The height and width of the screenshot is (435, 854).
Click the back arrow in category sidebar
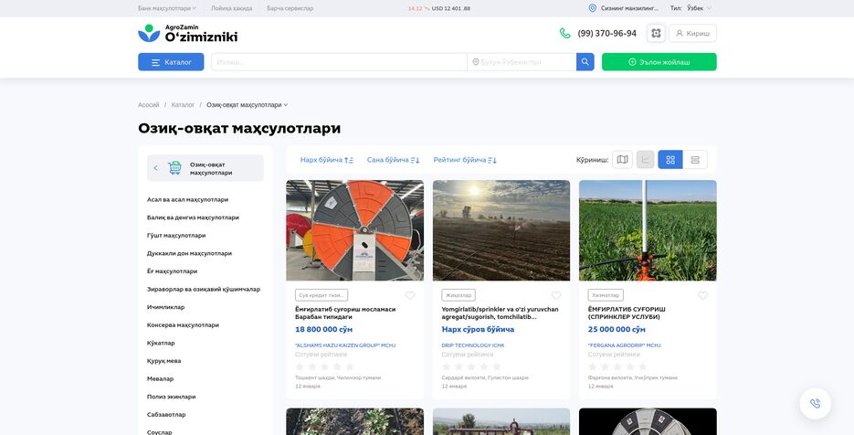coord(156,168)
